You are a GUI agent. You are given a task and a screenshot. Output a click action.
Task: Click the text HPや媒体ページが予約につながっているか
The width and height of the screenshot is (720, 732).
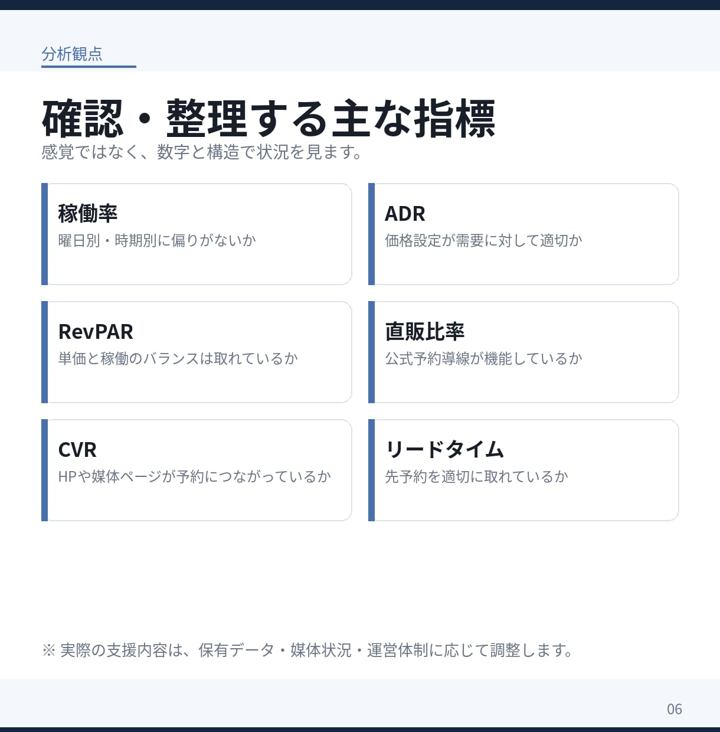195,476
